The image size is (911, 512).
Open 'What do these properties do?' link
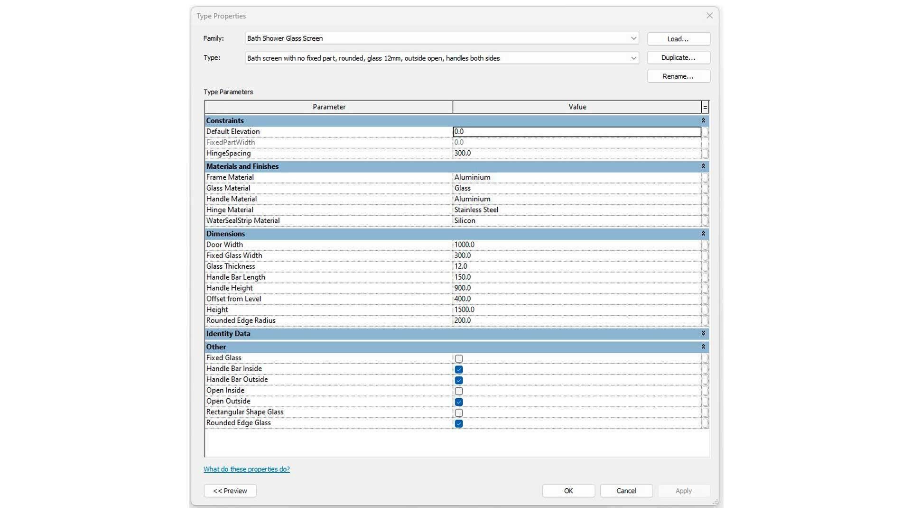coord(246,469)
